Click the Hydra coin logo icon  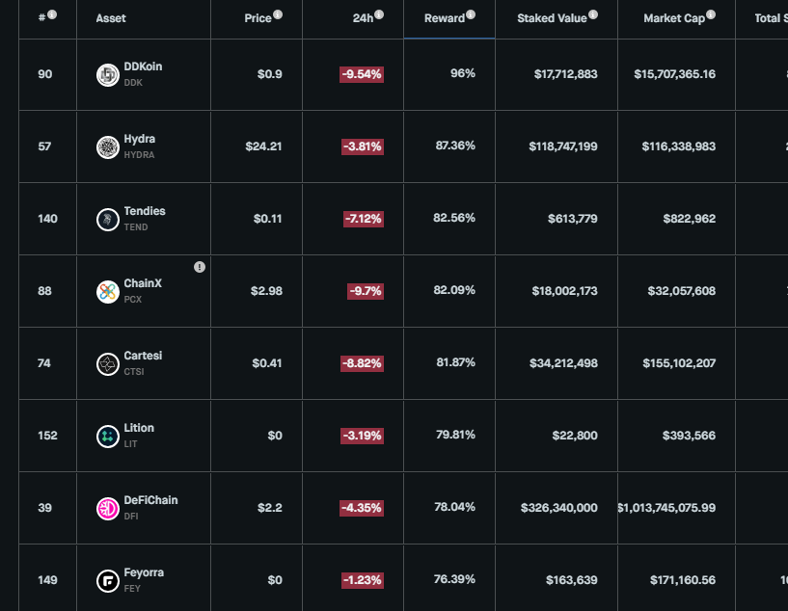coord(108,147)
